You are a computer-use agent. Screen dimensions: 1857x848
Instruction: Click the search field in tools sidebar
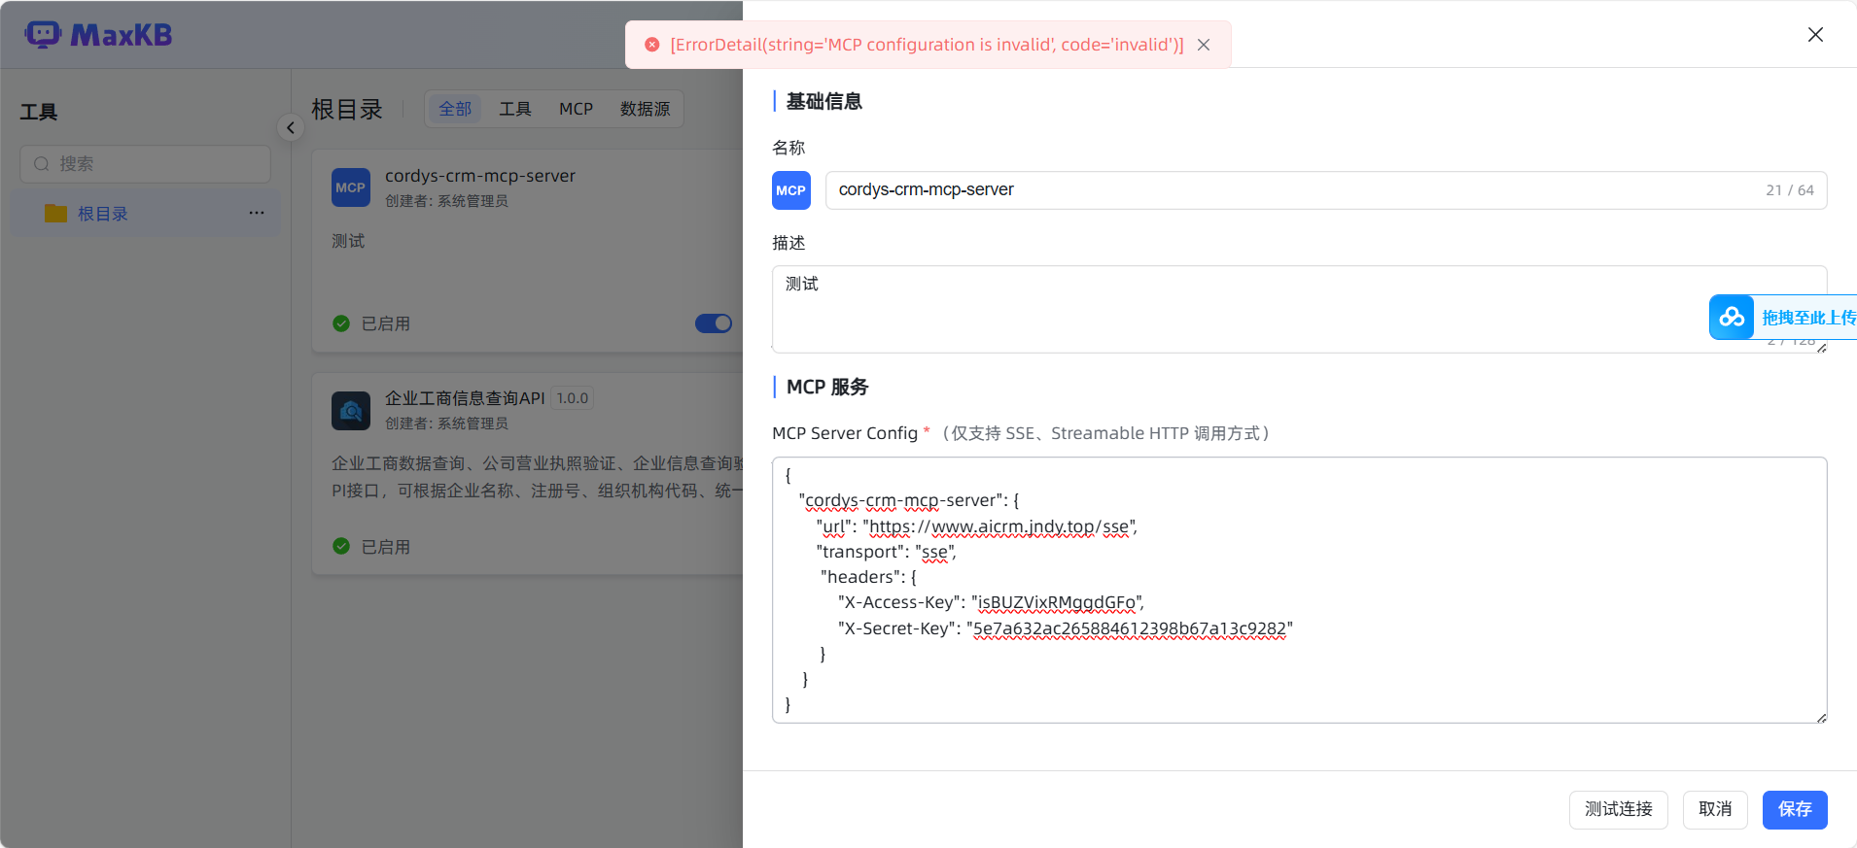tap(146, 164)
